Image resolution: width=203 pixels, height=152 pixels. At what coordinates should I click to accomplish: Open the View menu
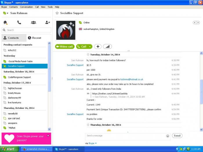point(43,7)
